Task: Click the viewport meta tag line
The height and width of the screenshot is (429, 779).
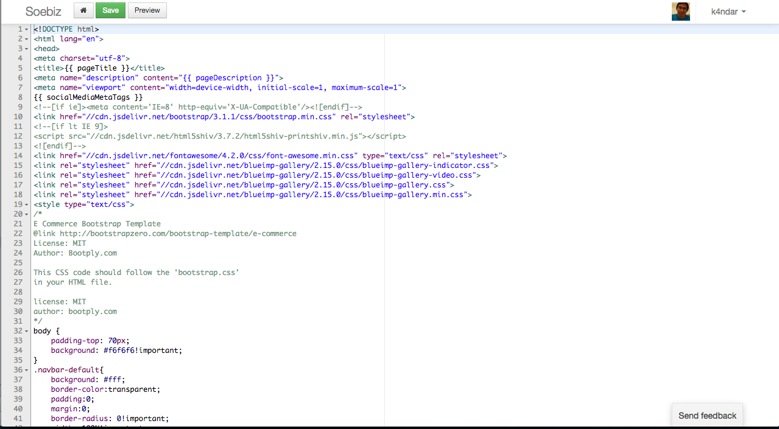Action: point(220,88)
